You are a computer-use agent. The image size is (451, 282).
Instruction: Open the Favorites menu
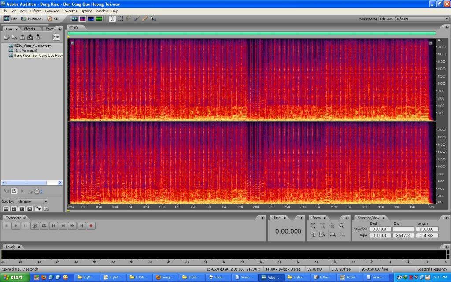70,11
